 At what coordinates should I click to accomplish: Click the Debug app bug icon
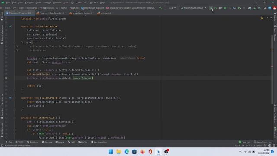click(x=225, y=8)
